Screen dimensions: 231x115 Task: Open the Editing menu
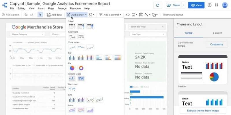21,9
